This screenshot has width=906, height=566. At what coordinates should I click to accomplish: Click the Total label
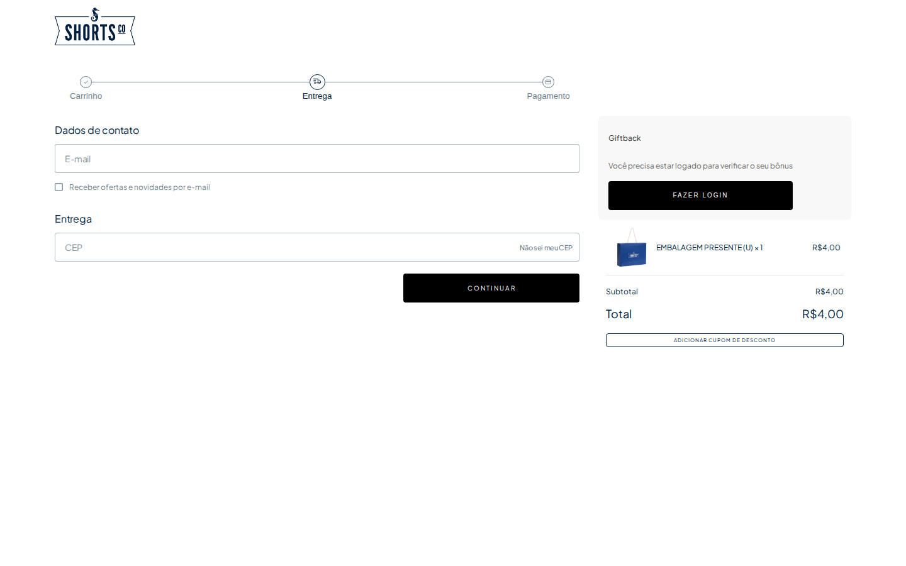point(618,314)
